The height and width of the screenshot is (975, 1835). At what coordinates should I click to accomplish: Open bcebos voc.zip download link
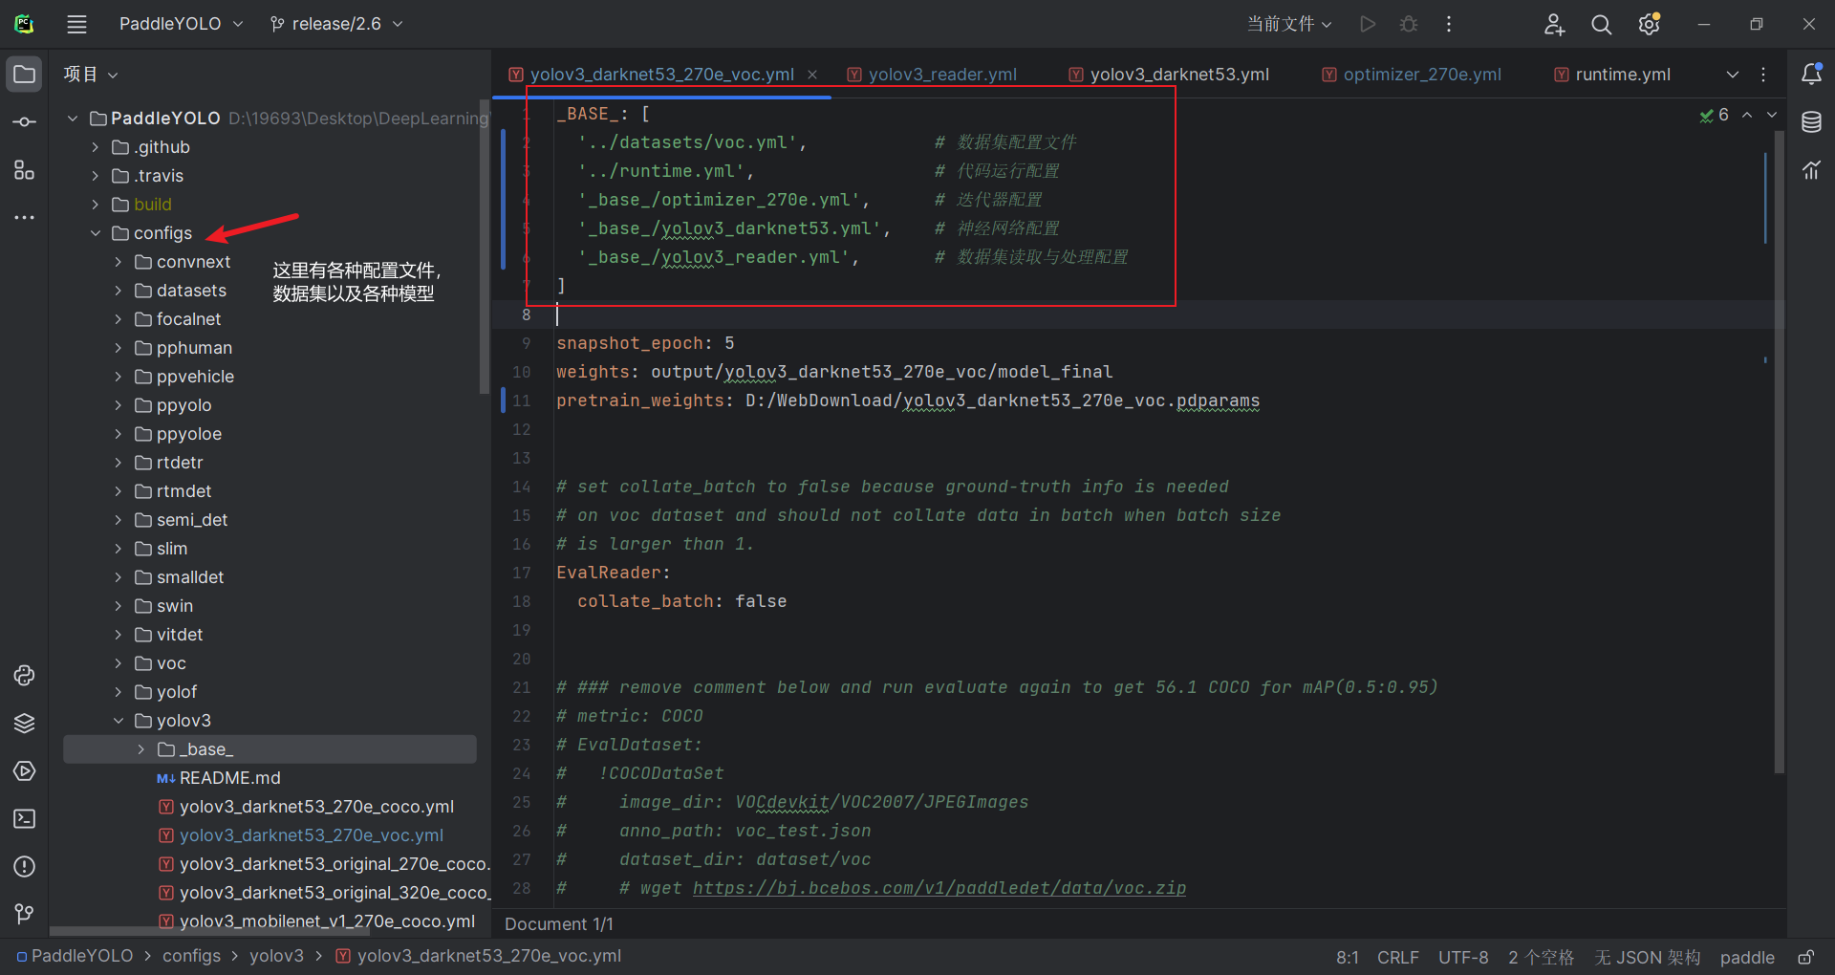pos(939,888)
